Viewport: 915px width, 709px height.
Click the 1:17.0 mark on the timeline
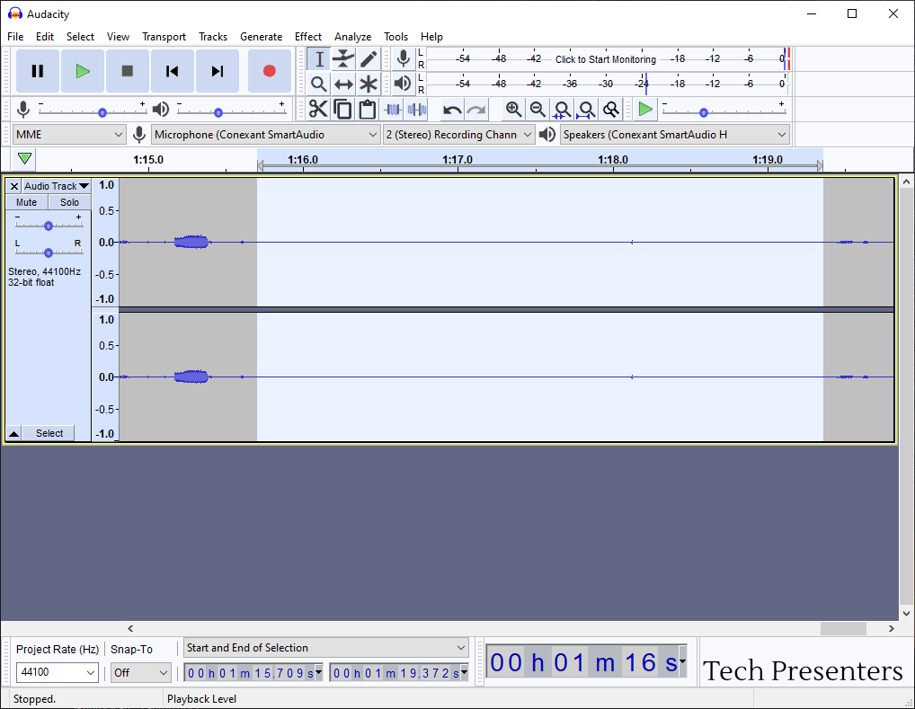tap(457, 160)
